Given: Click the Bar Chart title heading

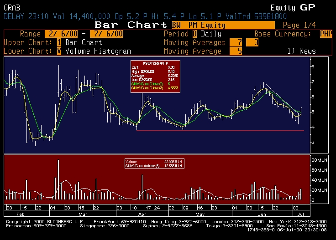Looking at the screenshot, I should [x=131, y=25].
